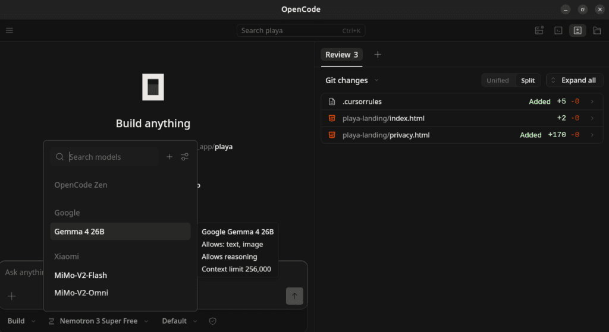609x332 pixels.
Task: Click Context limit 256,000 tooltip text
Action: (x=236, y=269)
